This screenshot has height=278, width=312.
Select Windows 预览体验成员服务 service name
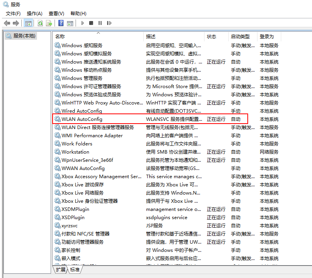(91, 94)
